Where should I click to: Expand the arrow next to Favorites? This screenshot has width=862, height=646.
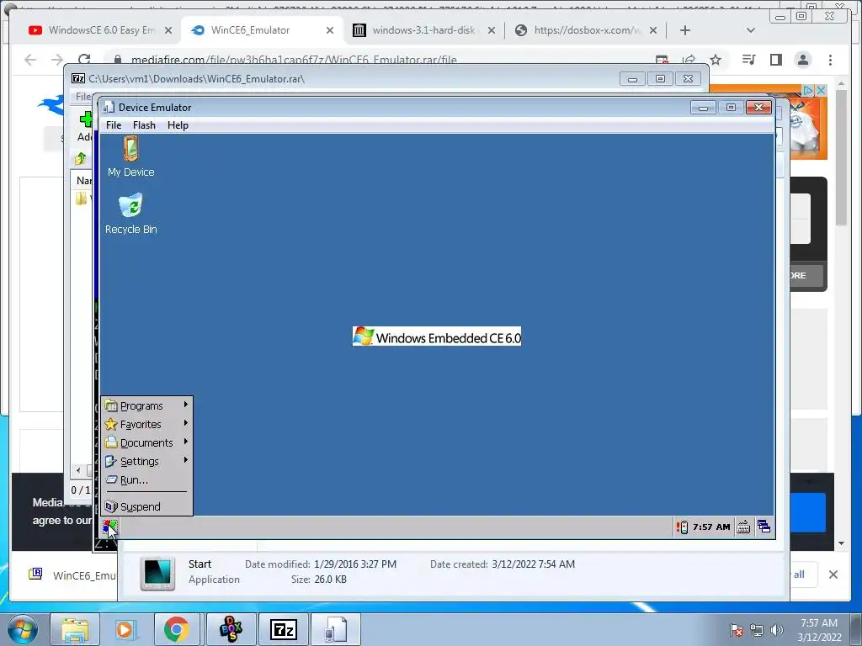pyautogui.click(x=186, y=423)
